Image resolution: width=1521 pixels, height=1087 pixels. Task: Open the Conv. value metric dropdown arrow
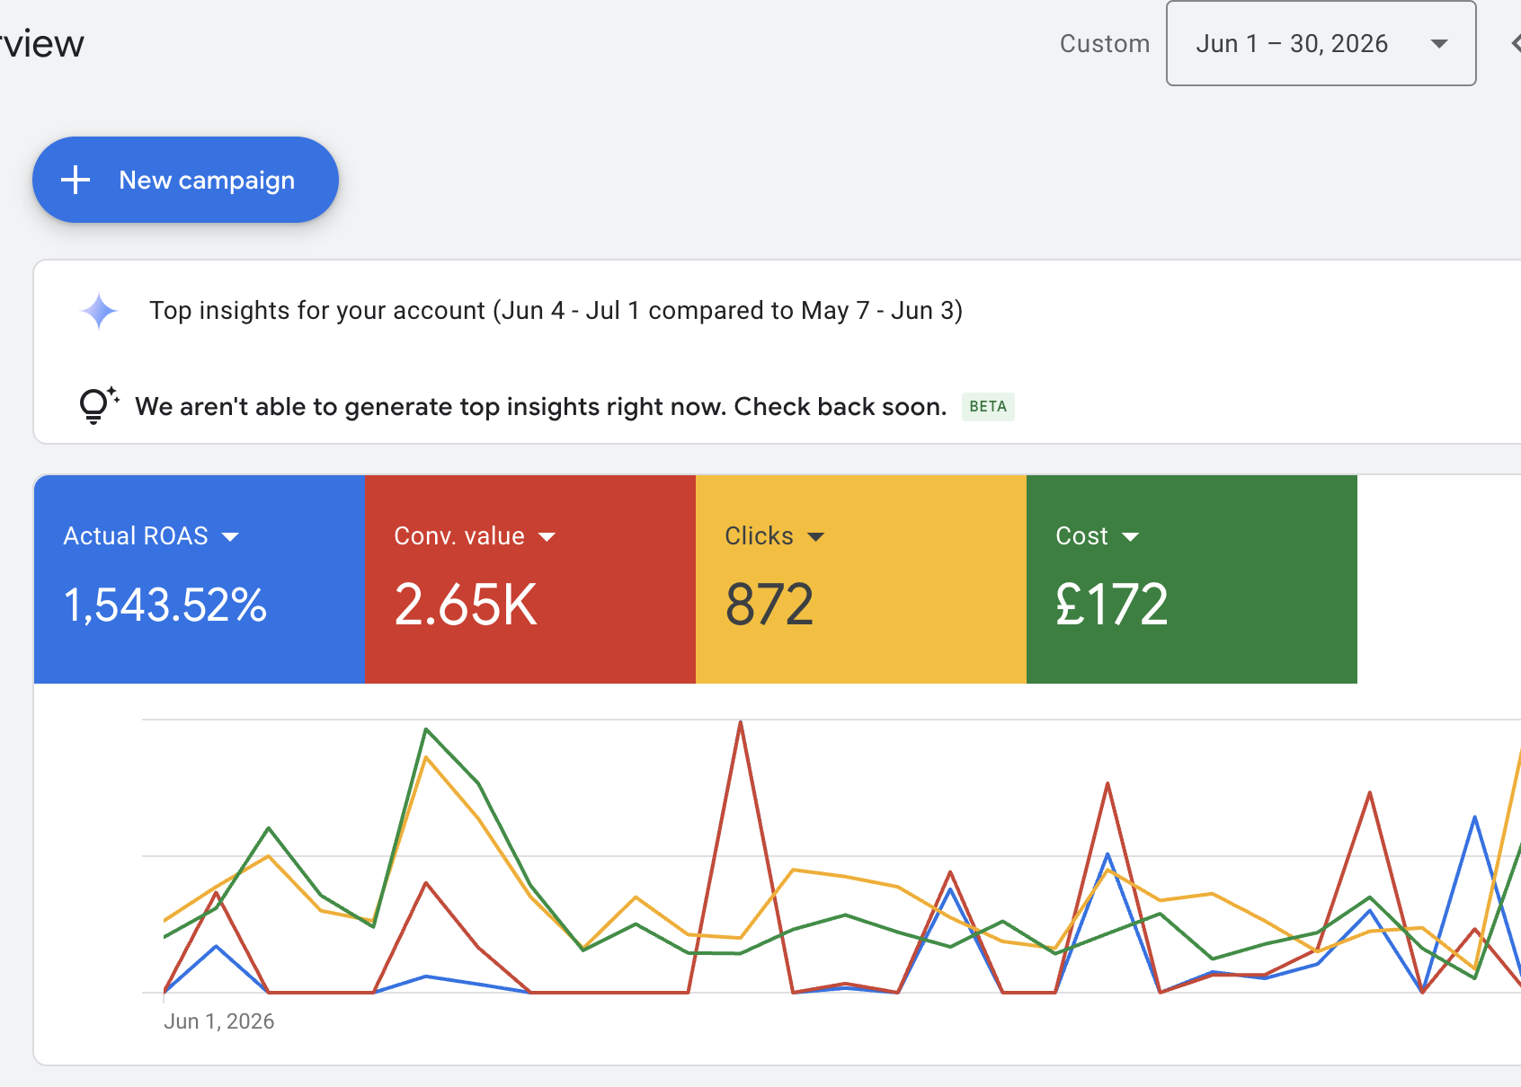click(547, 537)
